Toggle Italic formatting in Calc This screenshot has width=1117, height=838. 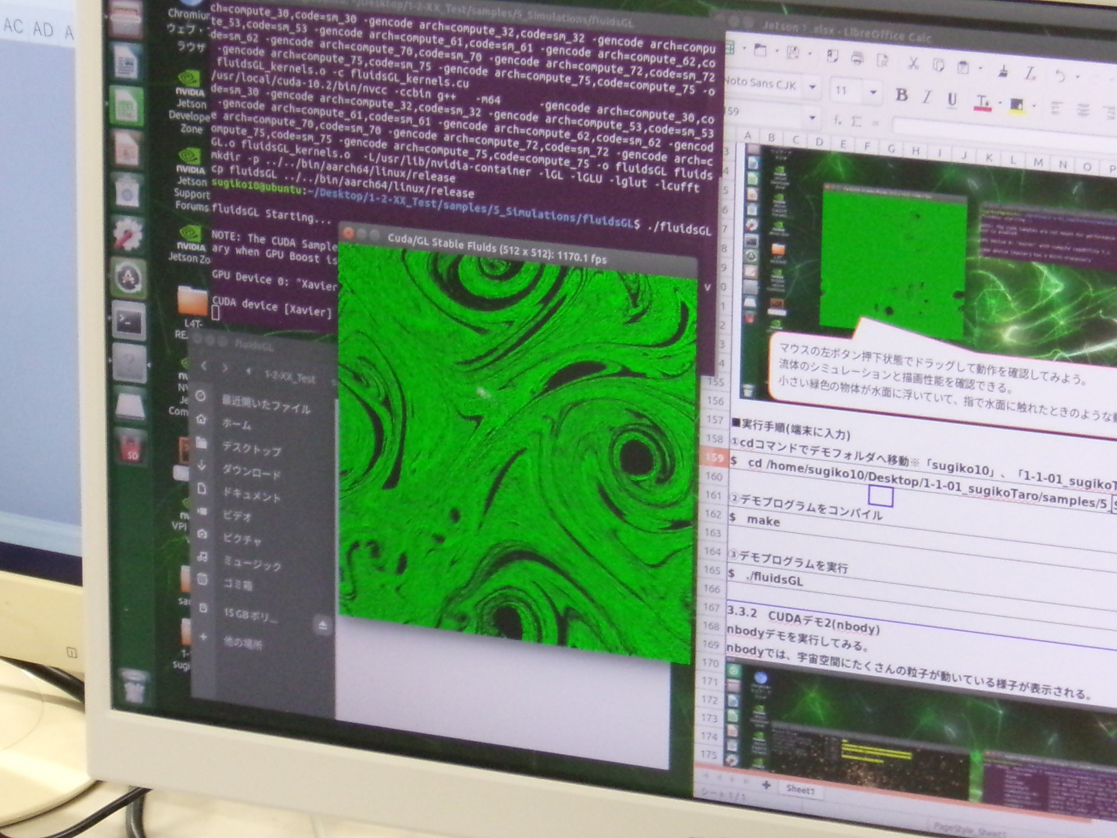coord(927,97)
